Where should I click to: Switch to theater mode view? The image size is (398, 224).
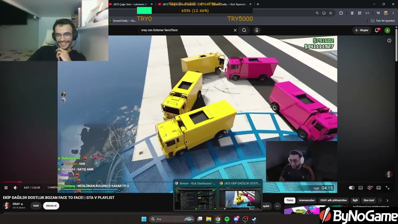click(378, 188)
